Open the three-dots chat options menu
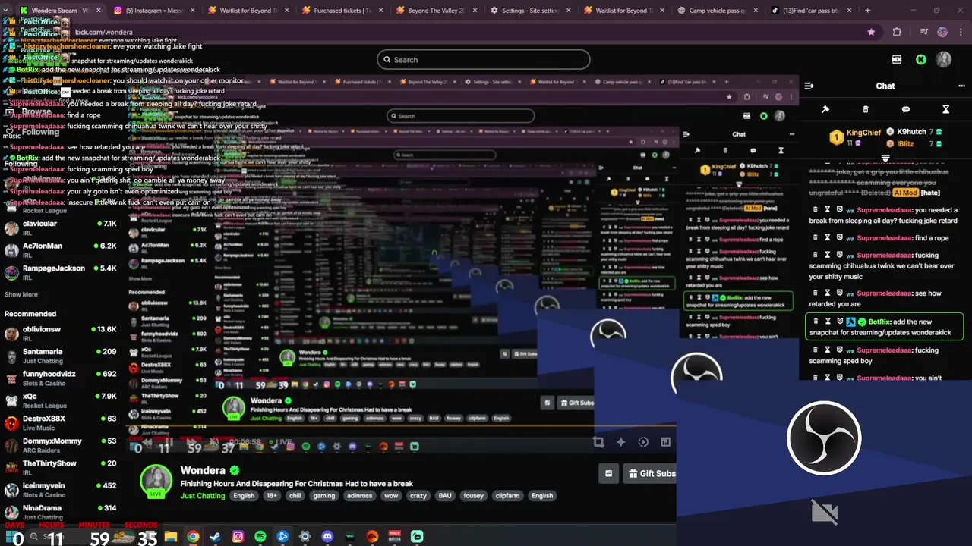Image resolution: width=972 pixels, height=546 pixels. tap(961, 86)
